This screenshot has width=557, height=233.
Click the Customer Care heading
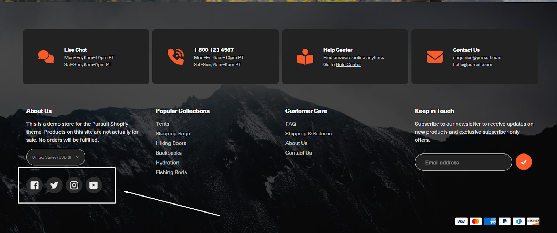click(x=306, y=111)
